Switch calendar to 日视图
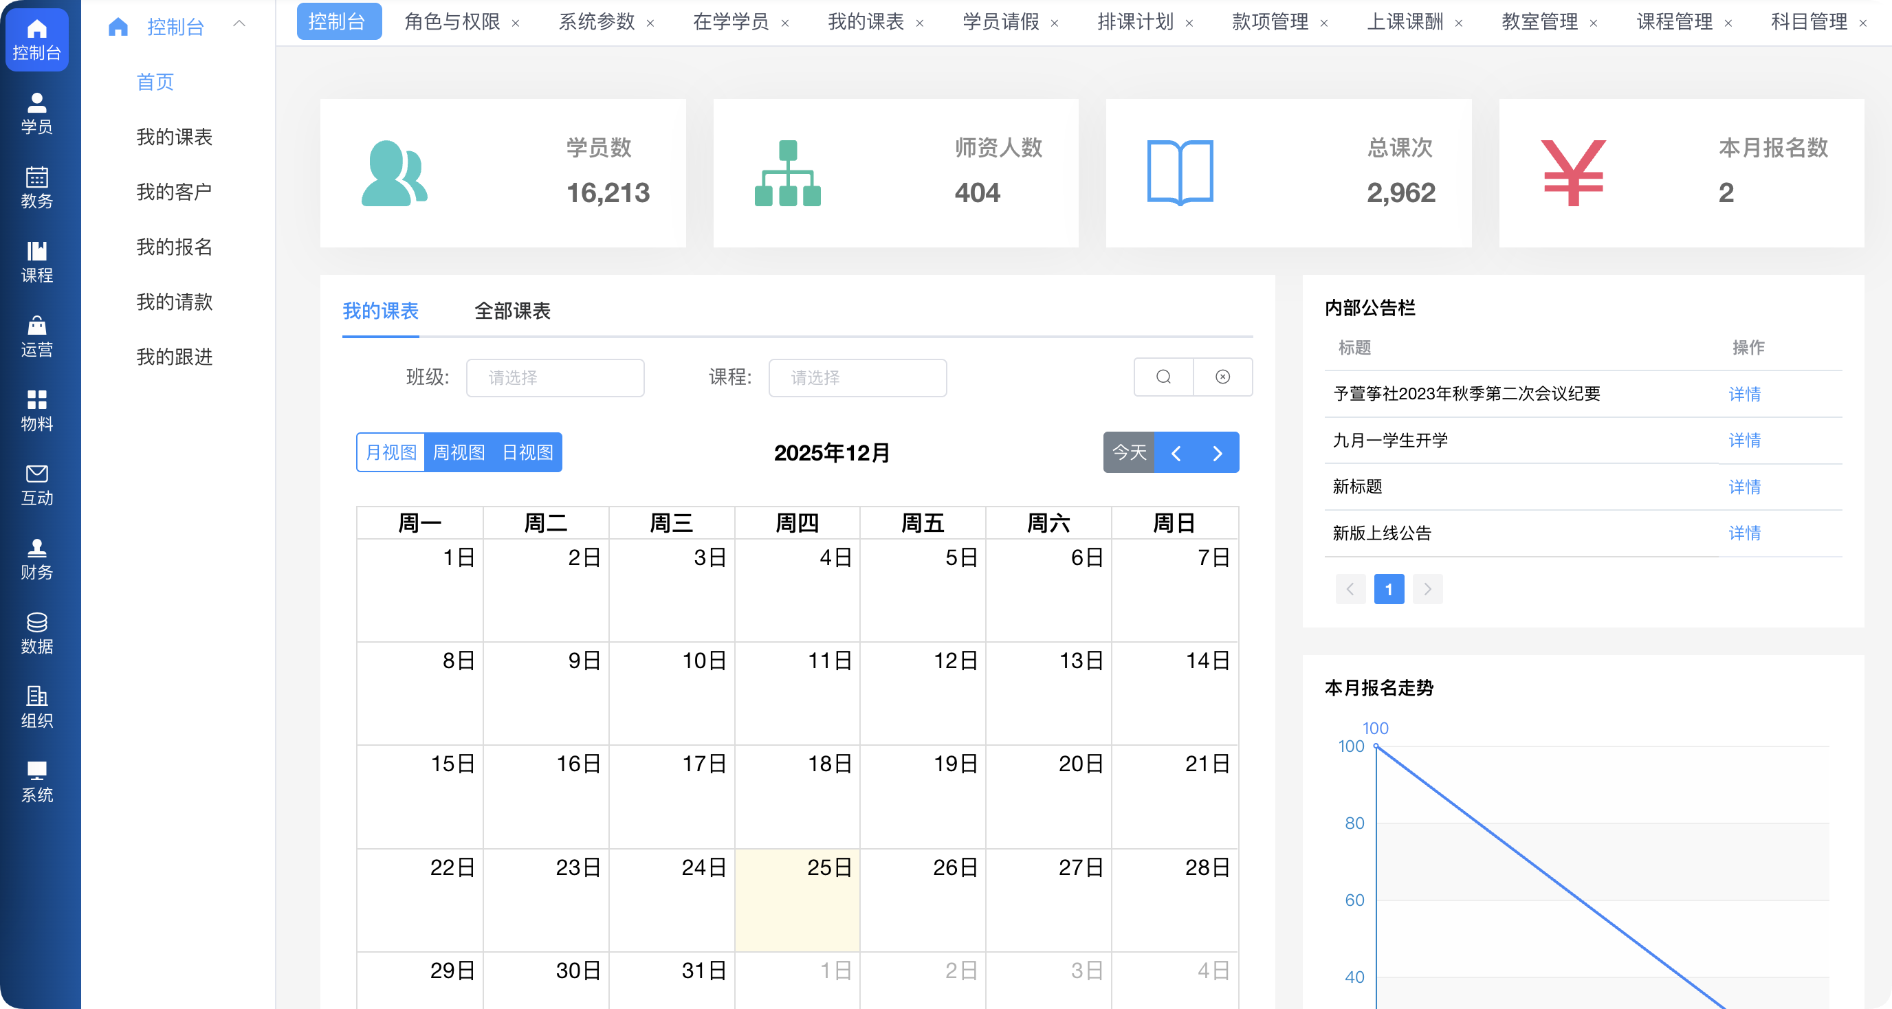The image size is (1892, 1009). click(x=527, y=452)
